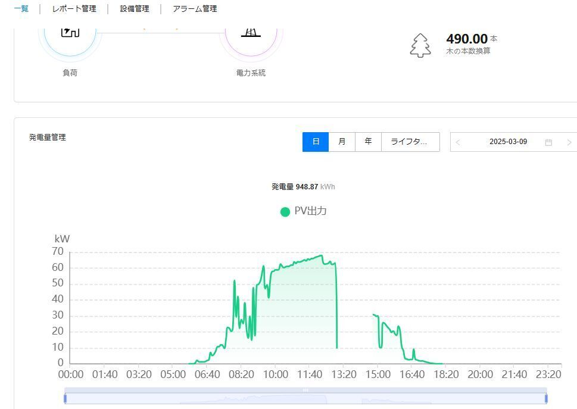Click right handle of chart zoom slider
Screen dimensions: 577x409
point(546,398)
